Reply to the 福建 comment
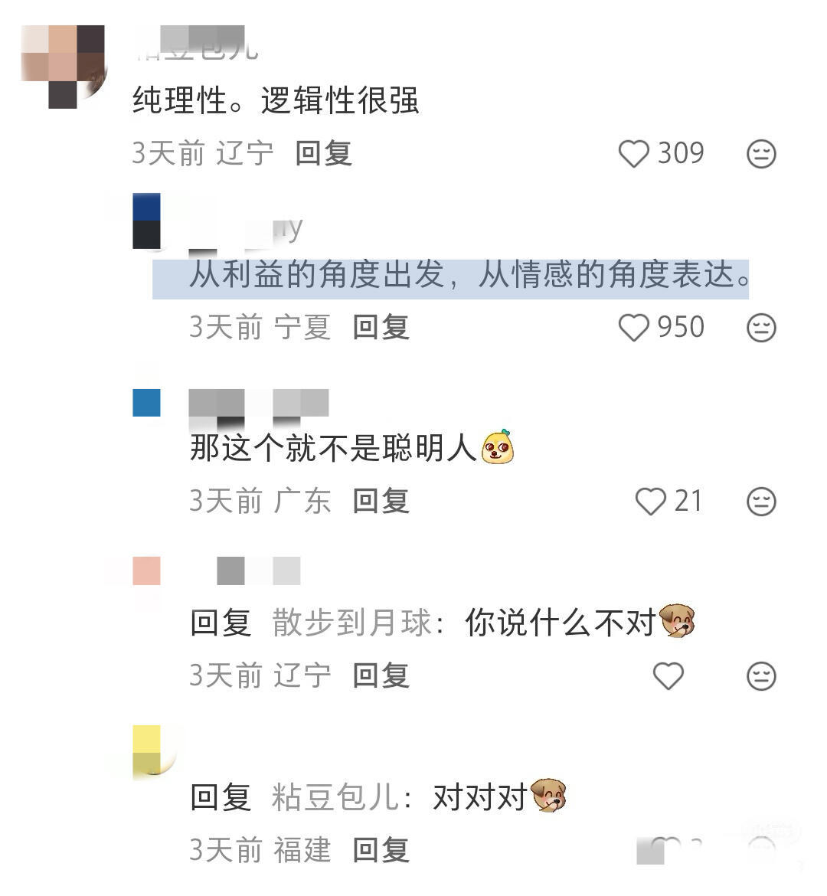 pyautogui.click(x=381, y=850)
